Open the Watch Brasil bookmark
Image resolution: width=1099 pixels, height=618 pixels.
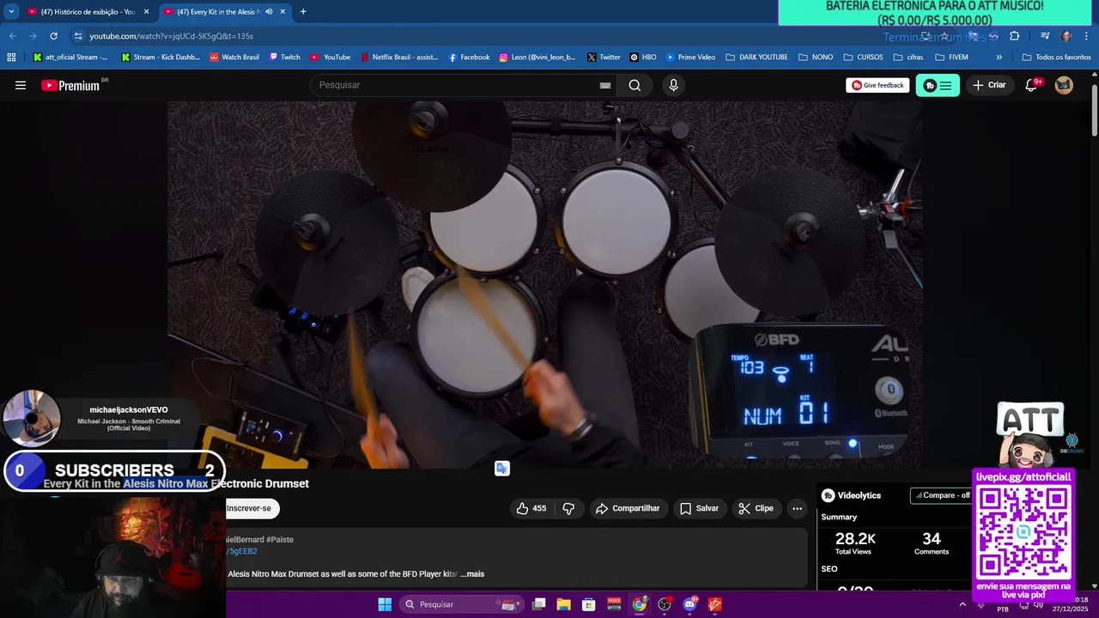click(234, 58)
